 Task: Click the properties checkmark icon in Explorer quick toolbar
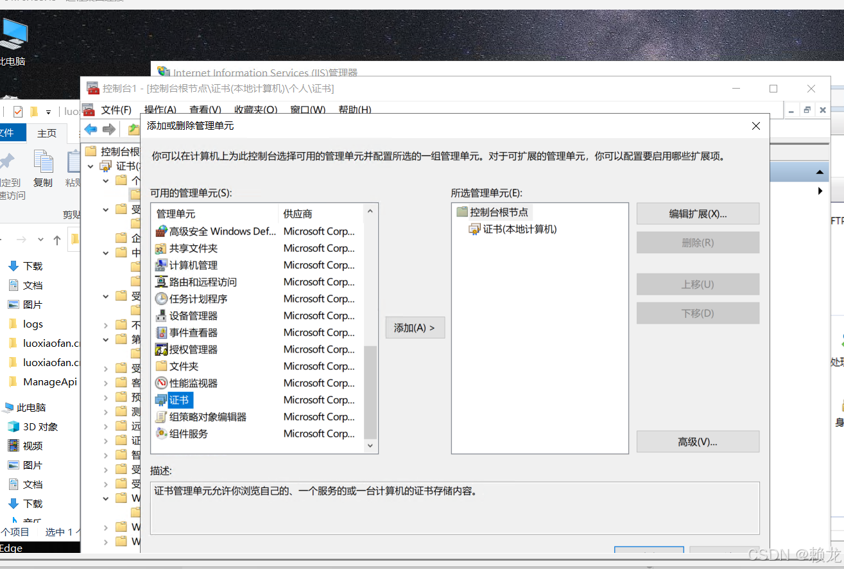pyautogui.click(x=17, y=111)
